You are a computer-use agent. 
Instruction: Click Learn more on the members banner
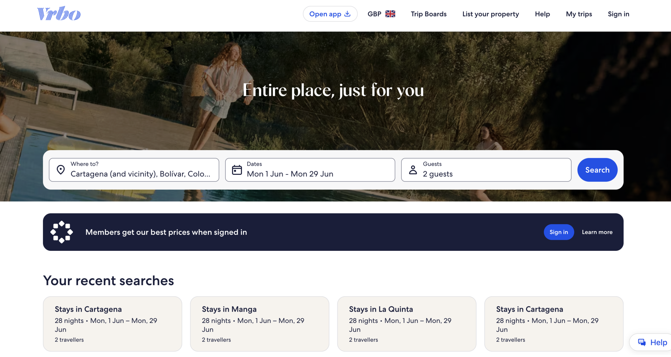597,232
